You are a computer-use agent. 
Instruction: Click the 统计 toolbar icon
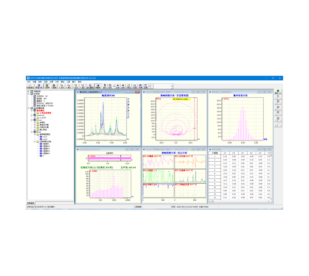pyautogui.click(x=105, y=86)
